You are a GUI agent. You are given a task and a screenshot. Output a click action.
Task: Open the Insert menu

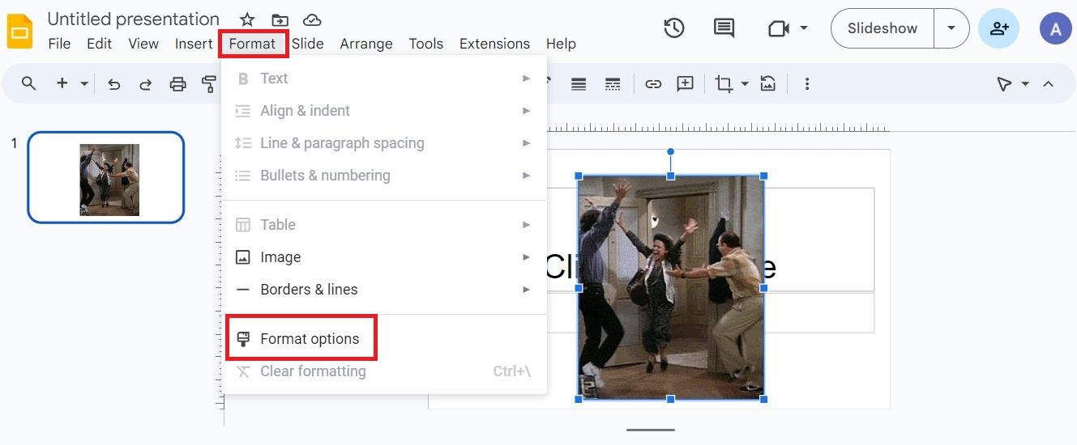[194, 44]
